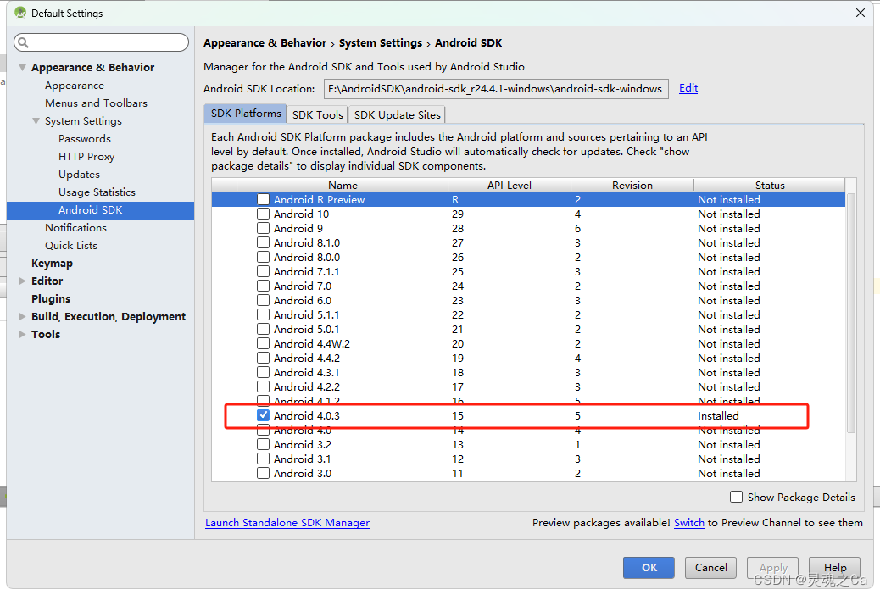Click the OK button
Screen dimensions: 880x595
tap(649, 568)
